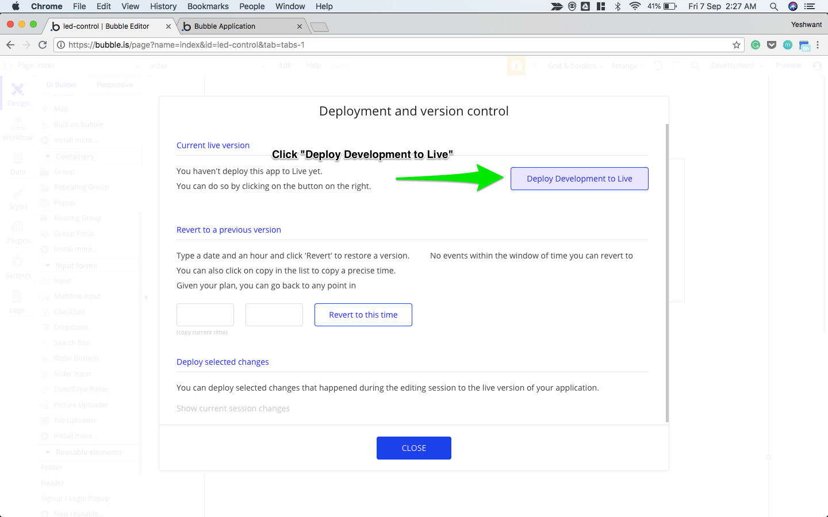Viewport: 828px width, 517px height.
Task: Click the '(copy current time)' link
Action: [x=202, y=333]
